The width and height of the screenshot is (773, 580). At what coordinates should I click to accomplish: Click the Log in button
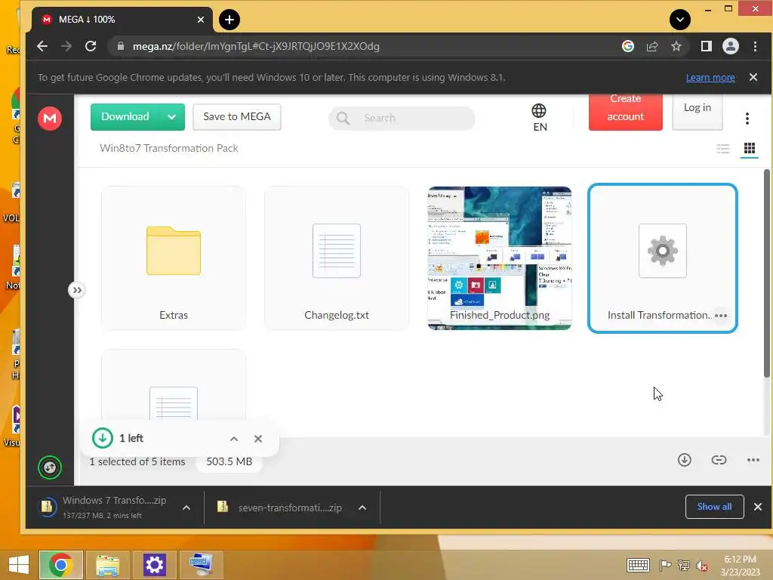coord(697,112)
